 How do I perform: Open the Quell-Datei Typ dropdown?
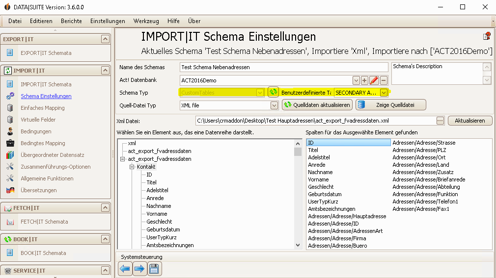click(x=274, y=105)
